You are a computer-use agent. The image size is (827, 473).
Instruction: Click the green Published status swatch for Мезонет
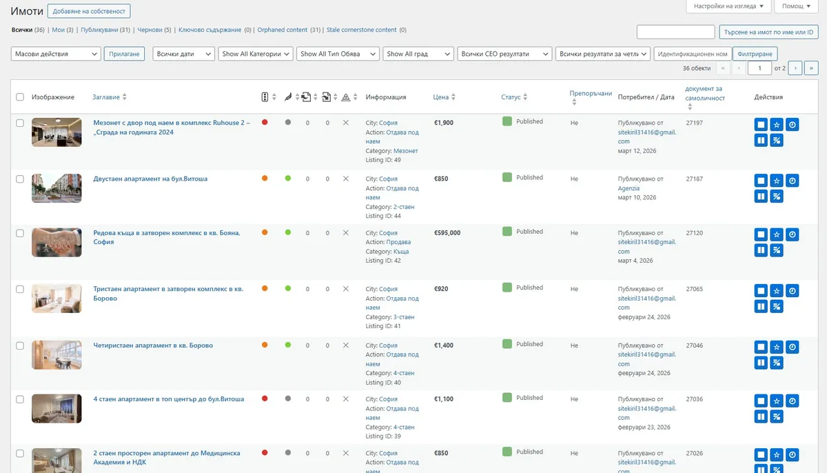(x=507, y=121)
